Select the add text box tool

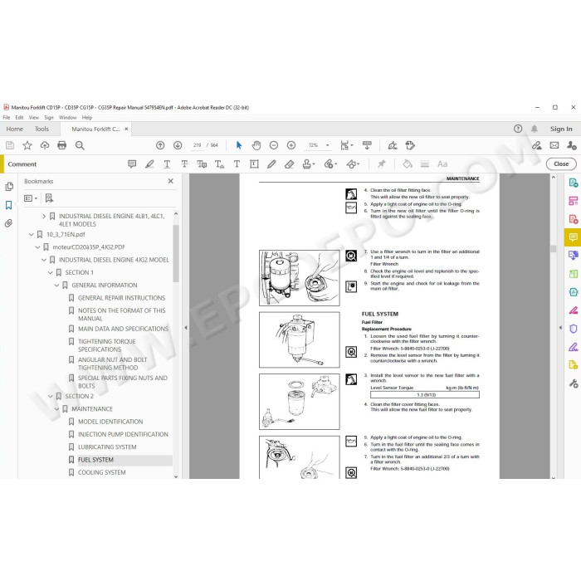[254, 164]
